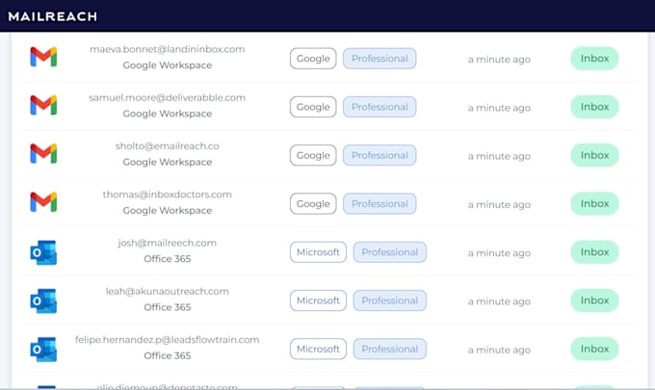
Task: Click Gmail icon for samuel.moore row
Action: (43, 105)
